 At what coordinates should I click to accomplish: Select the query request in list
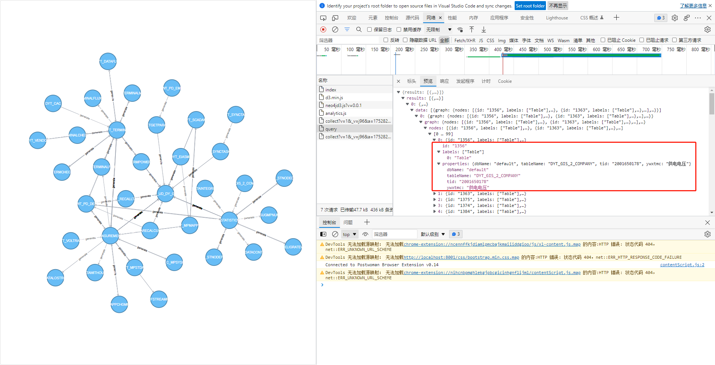(355, 129)
